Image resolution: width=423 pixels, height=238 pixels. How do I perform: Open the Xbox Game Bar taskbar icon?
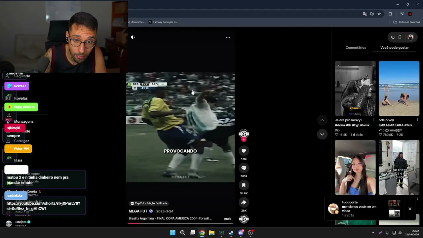221,233
